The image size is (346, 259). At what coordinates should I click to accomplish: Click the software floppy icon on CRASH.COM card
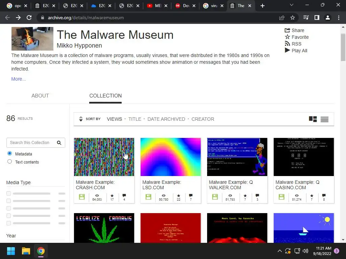(x=82, y=197)
